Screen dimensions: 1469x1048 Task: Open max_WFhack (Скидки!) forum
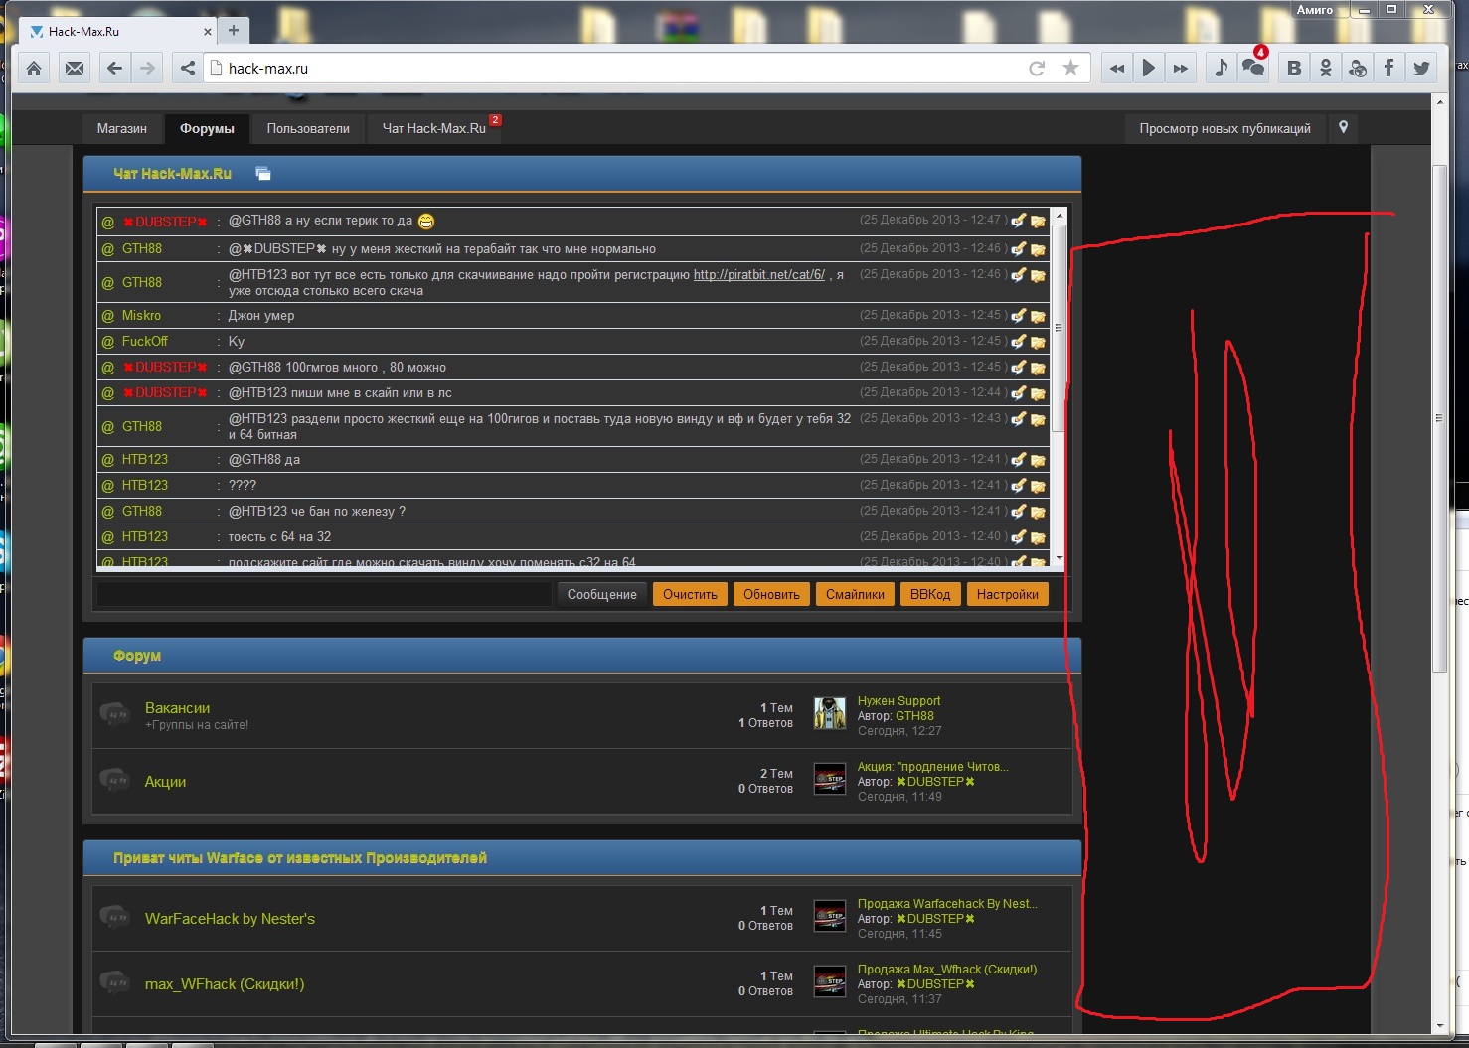[x=225, y=984]
